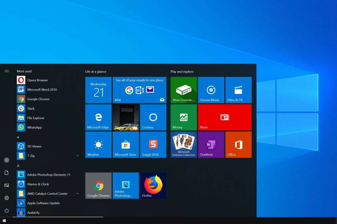The width and height of the screenshot is (337, 224).
Task: Open Documents from the Start sidebar
Action: tap(7, 173)
